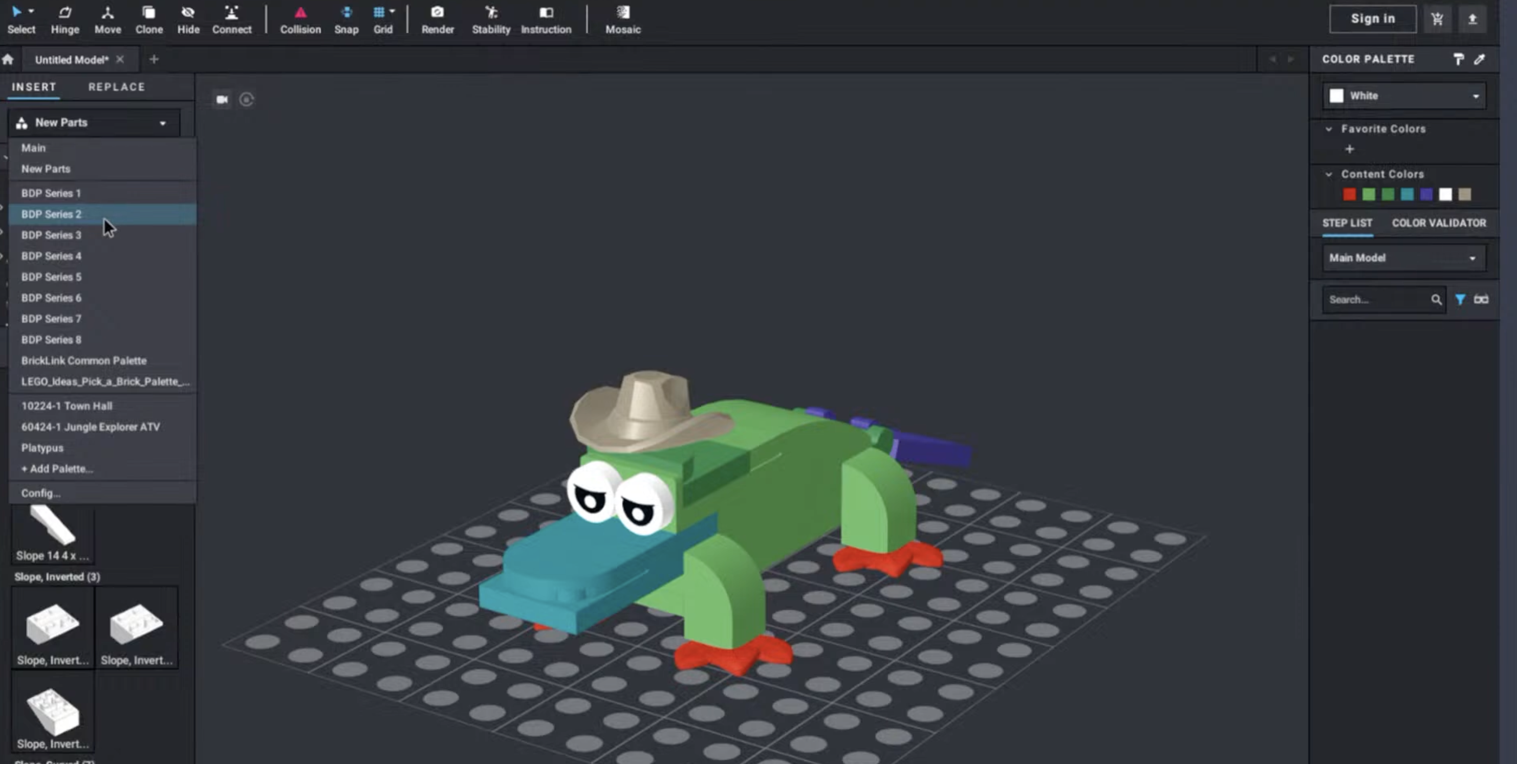1517x764 pixels.
Task: Collapse Content Colors section
Action: point(1329,174)
